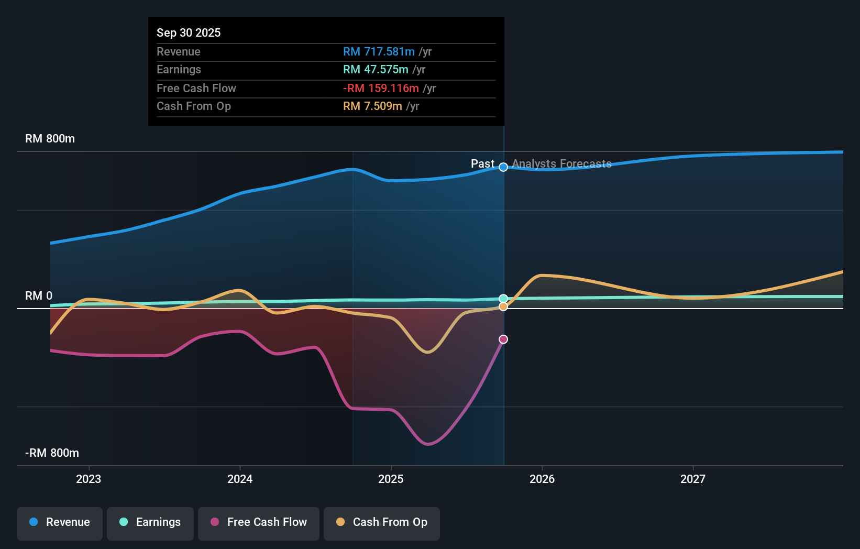The image size is (860, 549).
Task: Click the 2025 label on the timeline axis
Action: tap(391, 479)
